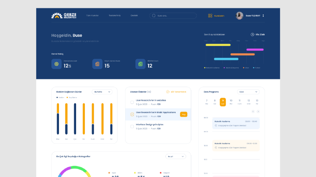
Task: Go to next schedule page arrow
Action: (x=258, y=112)
